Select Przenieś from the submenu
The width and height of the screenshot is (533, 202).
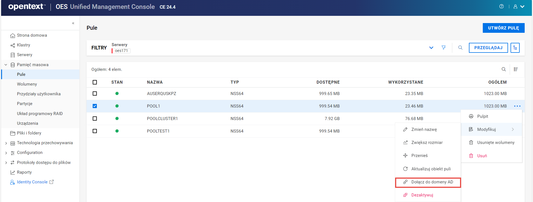(x=428, y=155)
